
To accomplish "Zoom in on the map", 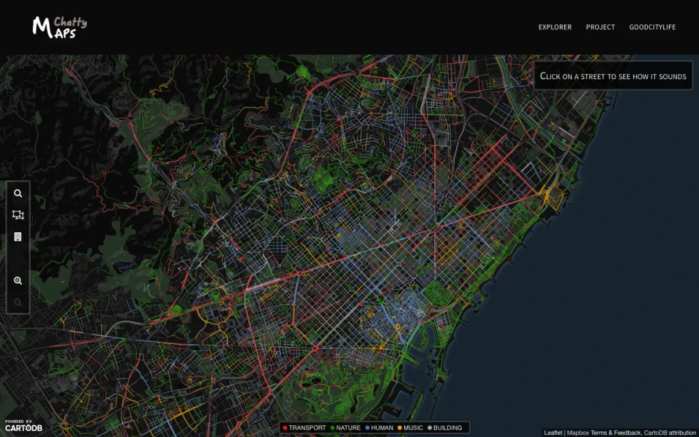I will 18,281.
